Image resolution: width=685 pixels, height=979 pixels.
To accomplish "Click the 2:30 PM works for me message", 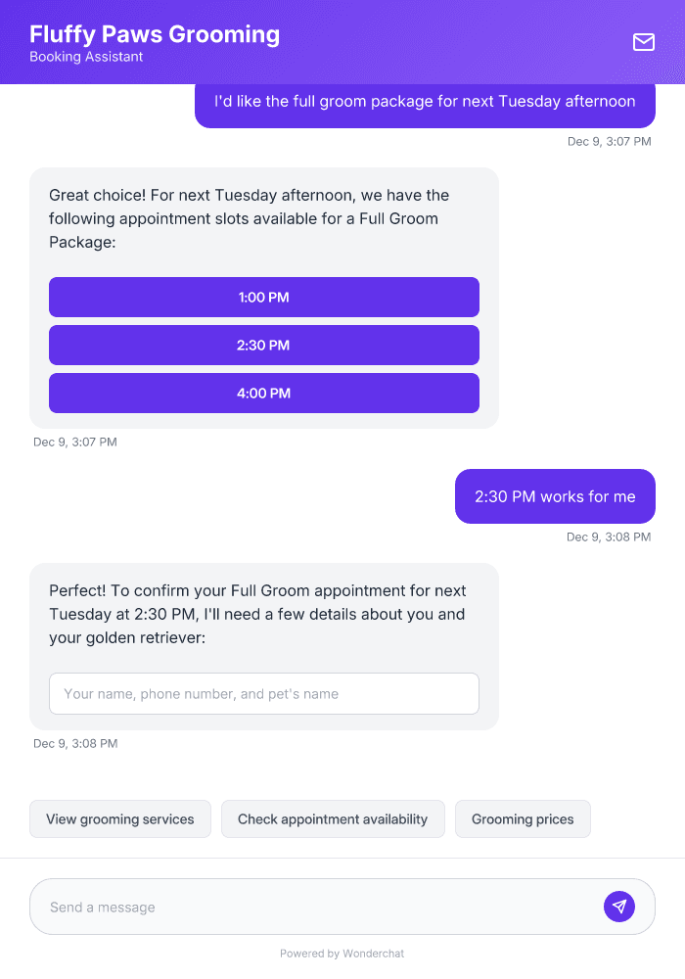I will coord(555,496).
